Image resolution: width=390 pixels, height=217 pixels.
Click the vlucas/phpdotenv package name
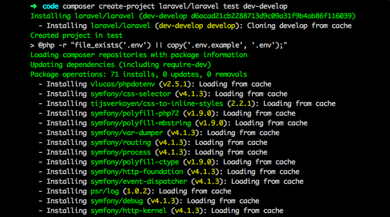[123, 84]
